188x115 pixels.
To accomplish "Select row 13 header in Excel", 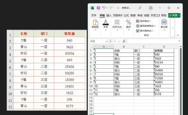I will tap(91, 98).
